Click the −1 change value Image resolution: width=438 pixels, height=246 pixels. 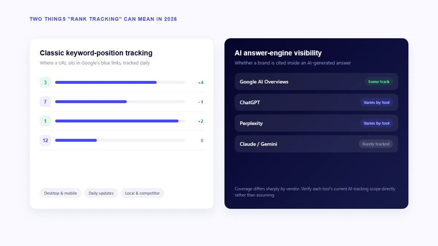[x=200, y=102]
